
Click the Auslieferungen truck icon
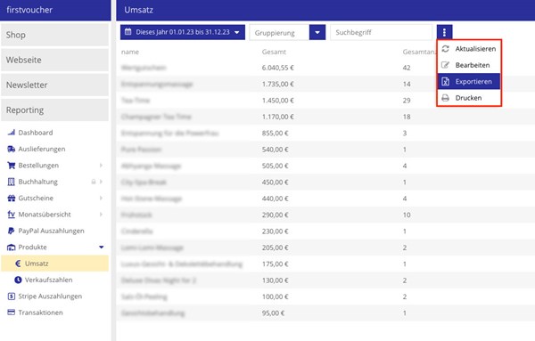tap(12, 149)
